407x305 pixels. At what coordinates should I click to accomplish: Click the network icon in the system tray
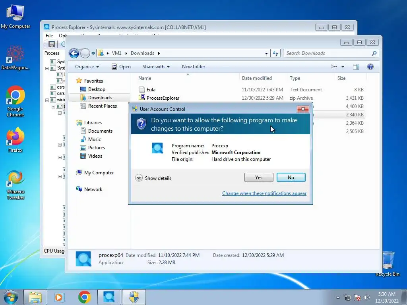347,297
